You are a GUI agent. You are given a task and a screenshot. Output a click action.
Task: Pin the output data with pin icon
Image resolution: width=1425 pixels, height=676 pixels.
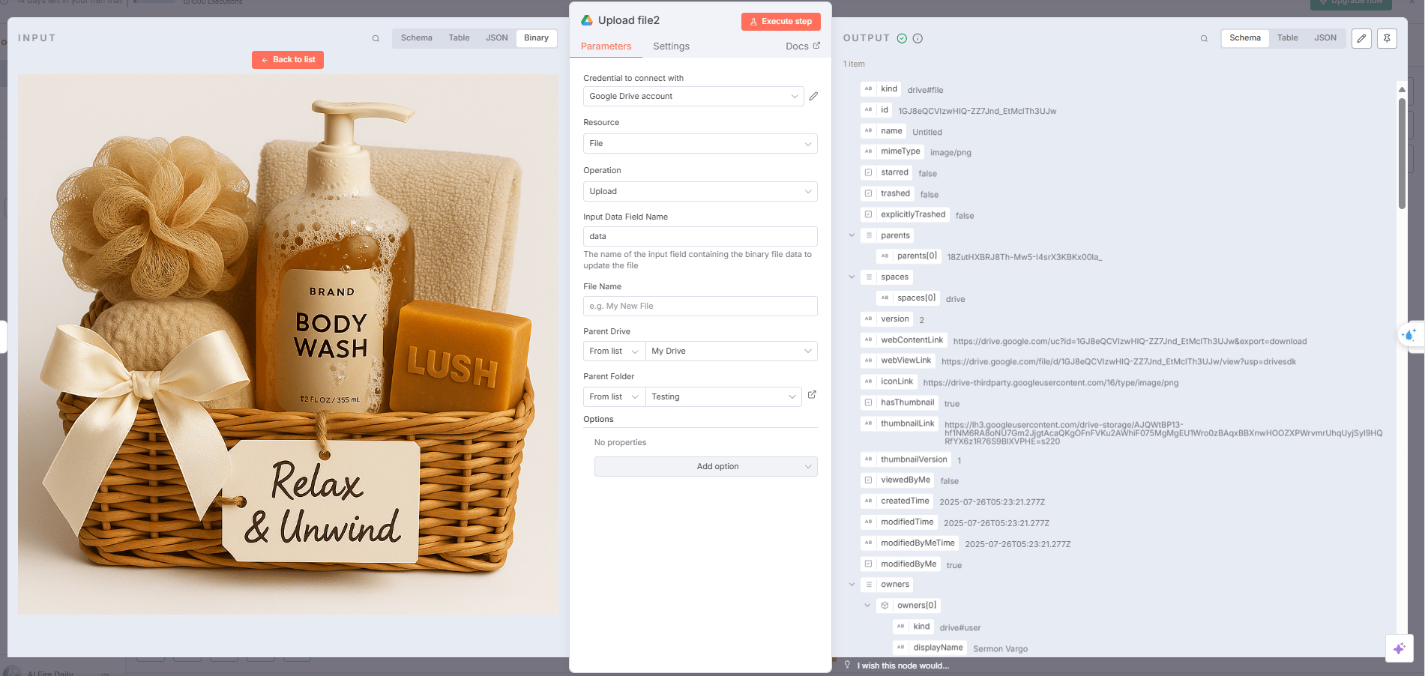click(1387, 38)
